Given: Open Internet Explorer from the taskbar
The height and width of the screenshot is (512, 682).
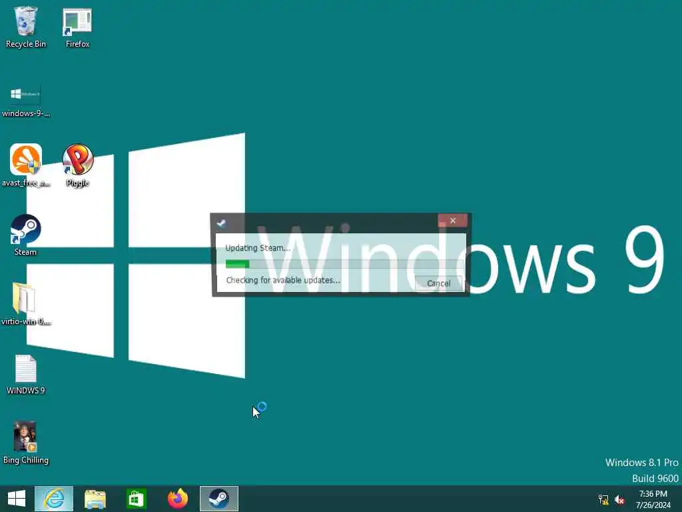Looking at the screenshot, I should [54, 499].
